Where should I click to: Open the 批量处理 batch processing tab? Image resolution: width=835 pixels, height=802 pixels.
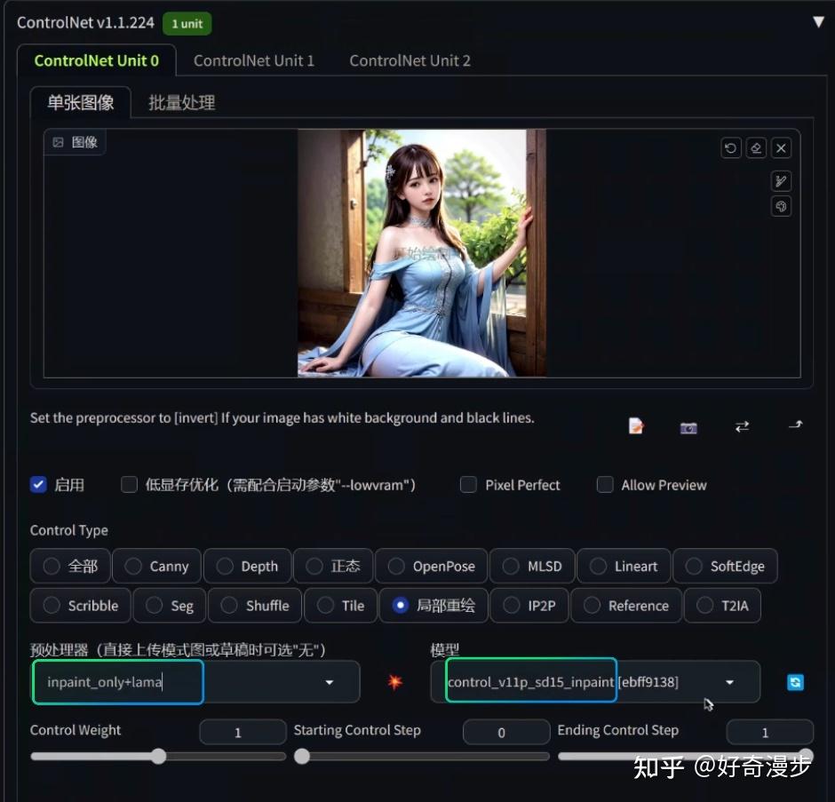click(x=180, y=102)
